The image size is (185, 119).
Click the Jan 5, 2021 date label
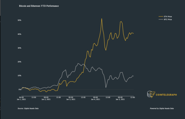pos(120,99)
